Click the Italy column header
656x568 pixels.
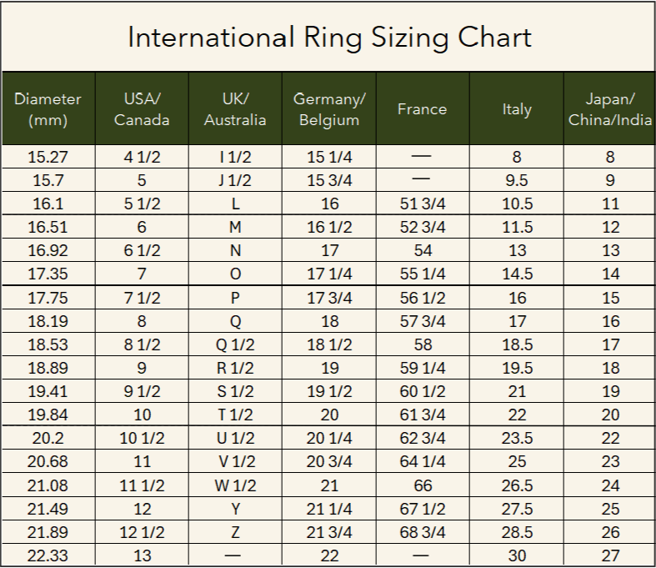(517, 109)
